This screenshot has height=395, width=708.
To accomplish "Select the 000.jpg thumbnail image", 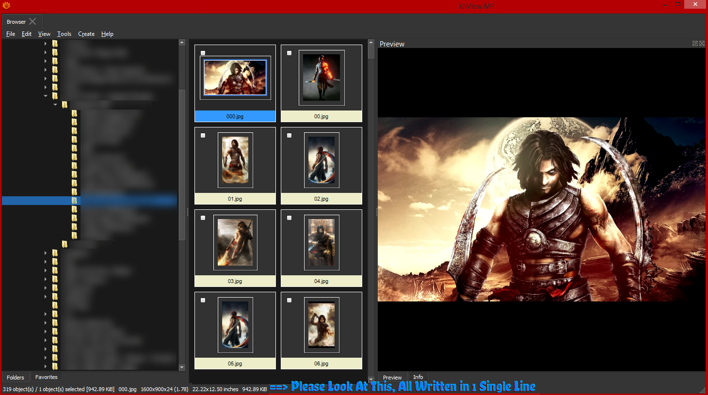I will click(235, 78).
